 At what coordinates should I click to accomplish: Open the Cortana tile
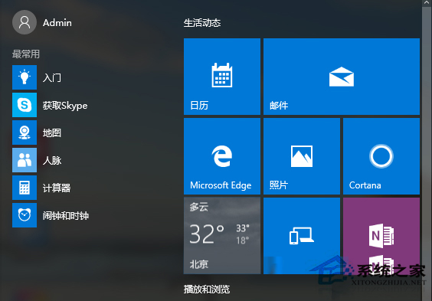pos(381,156)
